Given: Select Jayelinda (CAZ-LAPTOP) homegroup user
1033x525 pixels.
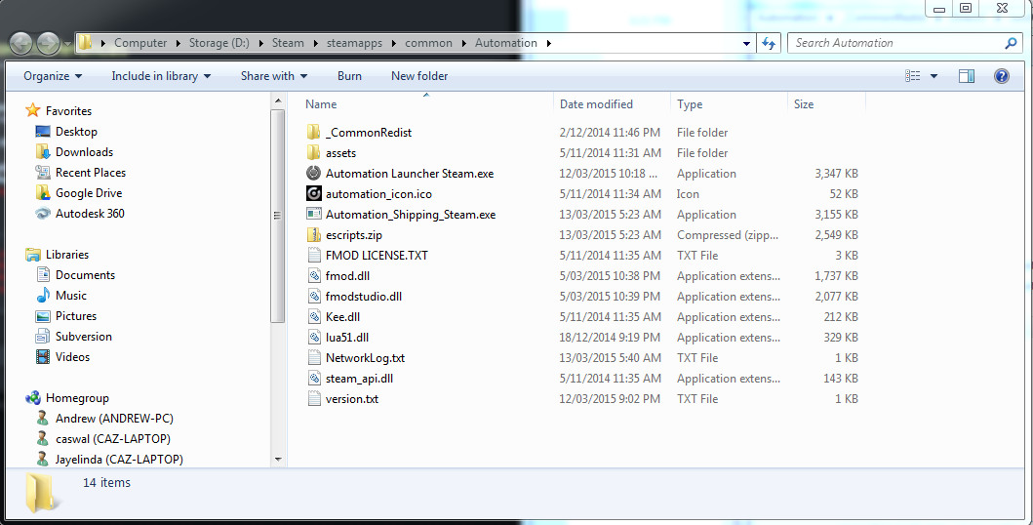Looking at the screenshot, I should (109, 459).
